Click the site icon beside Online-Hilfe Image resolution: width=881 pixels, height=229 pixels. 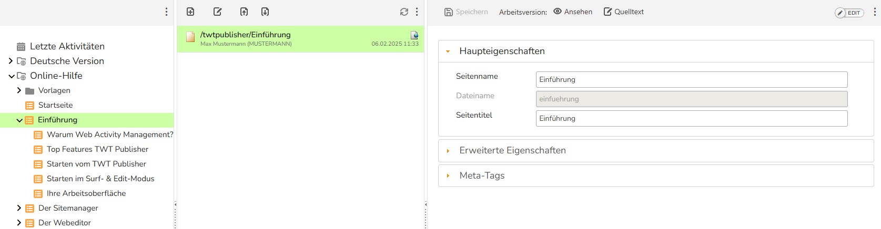pos(21,76)
